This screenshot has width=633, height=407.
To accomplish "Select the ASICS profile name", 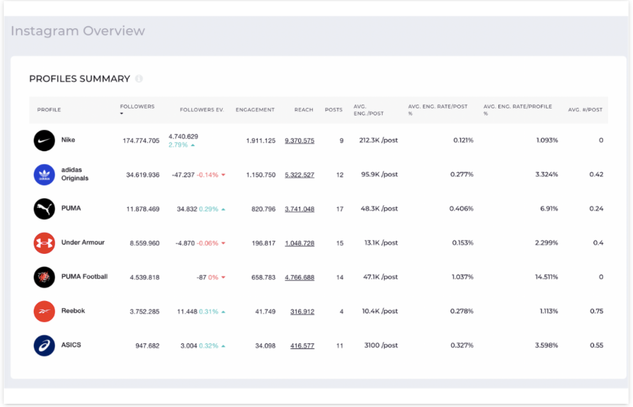I will [x=71, y=345].
